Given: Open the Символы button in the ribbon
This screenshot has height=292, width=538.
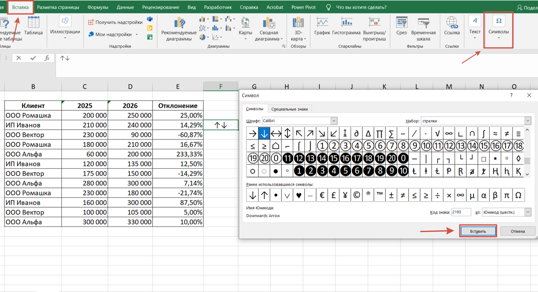Looking at the screenshot, I should tap(499, 28).
